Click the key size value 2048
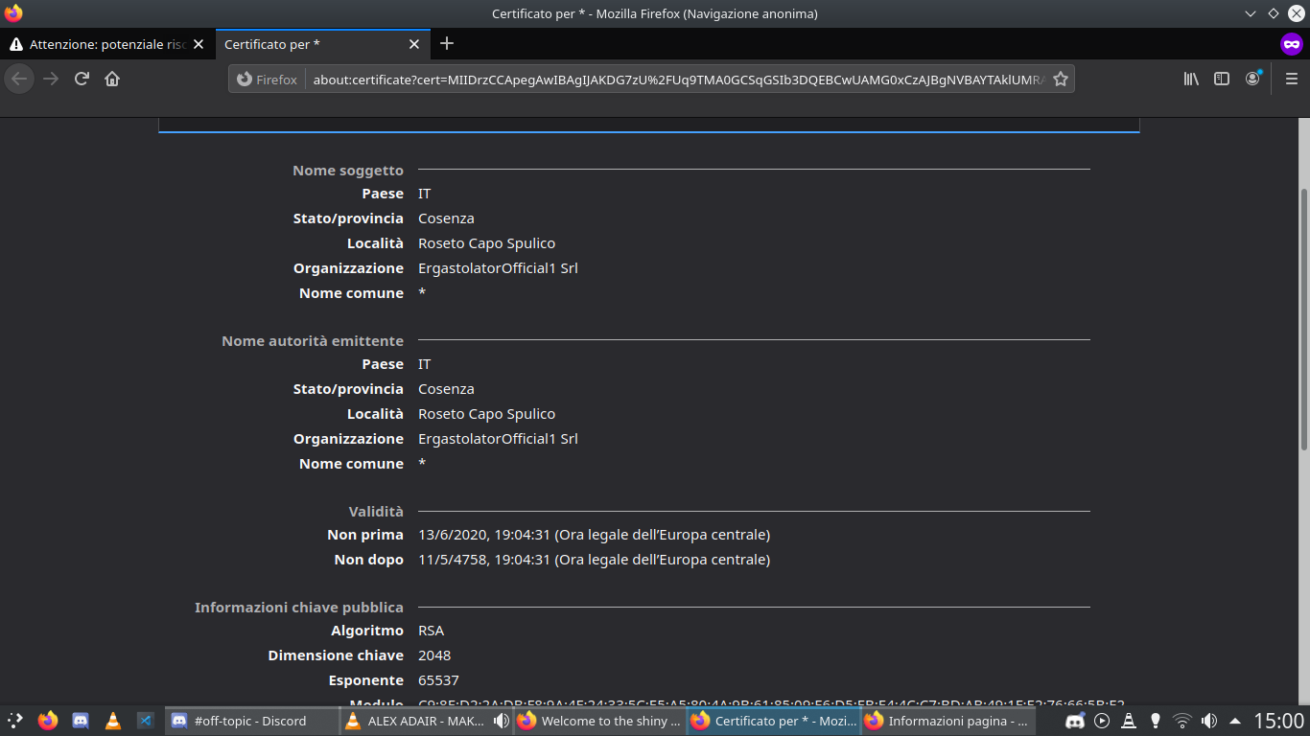This screenshot has width=1310, height=736. [x=434, y=655]
